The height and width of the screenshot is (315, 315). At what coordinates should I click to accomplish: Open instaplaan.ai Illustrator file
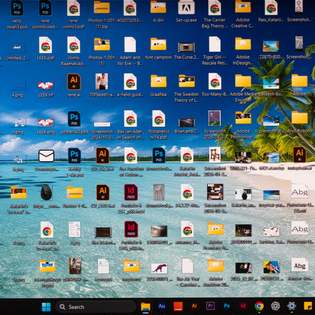pyautogui.click(x=300, y=155)
